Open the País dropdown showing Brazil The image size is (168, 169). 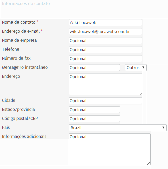[x=118, y=128]
